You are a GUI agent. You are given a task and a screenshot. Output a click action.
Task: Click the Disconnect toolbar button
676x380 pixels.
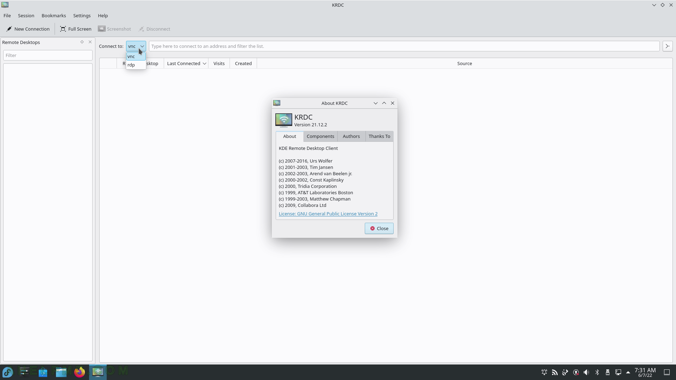pos(154,29)
